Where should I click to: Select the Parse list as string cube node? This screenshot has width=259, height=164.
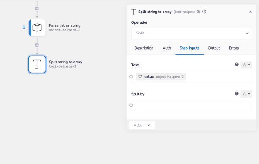coord(37,28)
